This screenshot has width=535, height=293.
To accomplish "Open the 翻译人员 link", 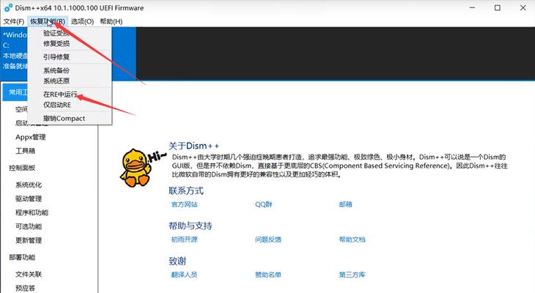I will tap(184, 275).
